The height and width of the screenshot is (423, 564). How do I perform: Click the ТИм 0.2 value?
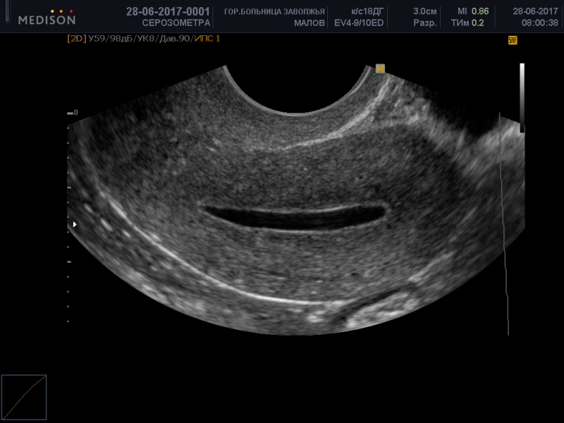tap(467, 23)
